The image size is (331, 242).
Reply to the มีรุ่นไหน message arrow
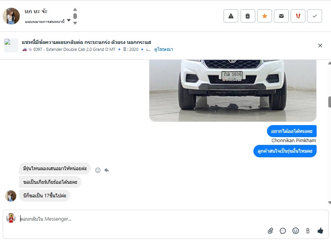(107, 170)
